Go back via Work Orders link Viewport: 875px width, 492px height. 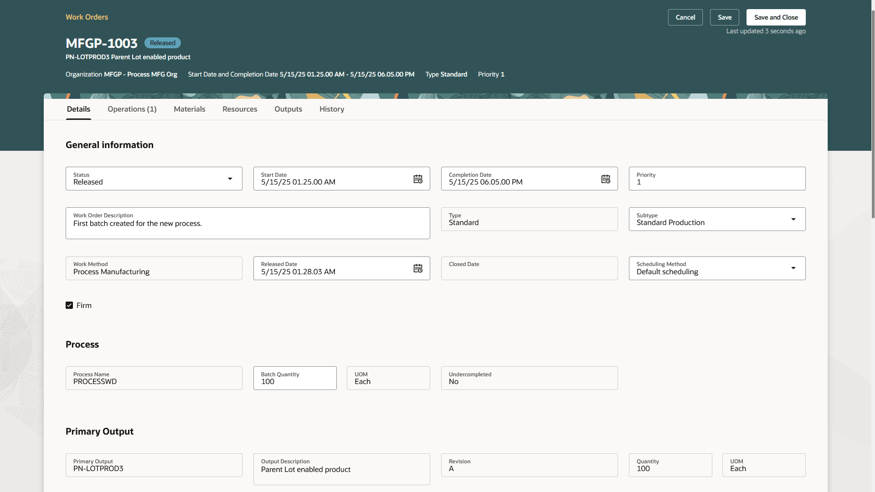[x=87, y=17]
